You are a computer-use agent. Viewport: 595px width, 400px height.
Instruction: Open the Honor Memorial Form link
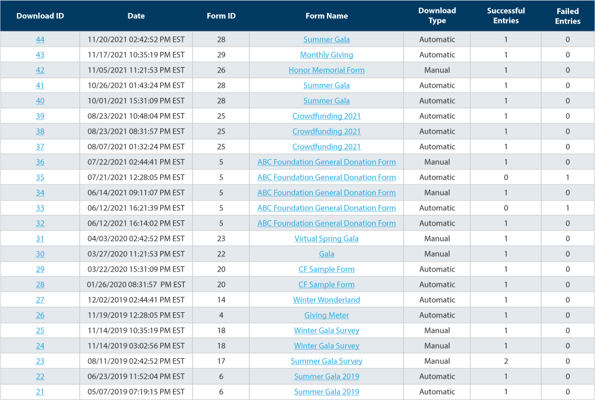pos(326,70)
